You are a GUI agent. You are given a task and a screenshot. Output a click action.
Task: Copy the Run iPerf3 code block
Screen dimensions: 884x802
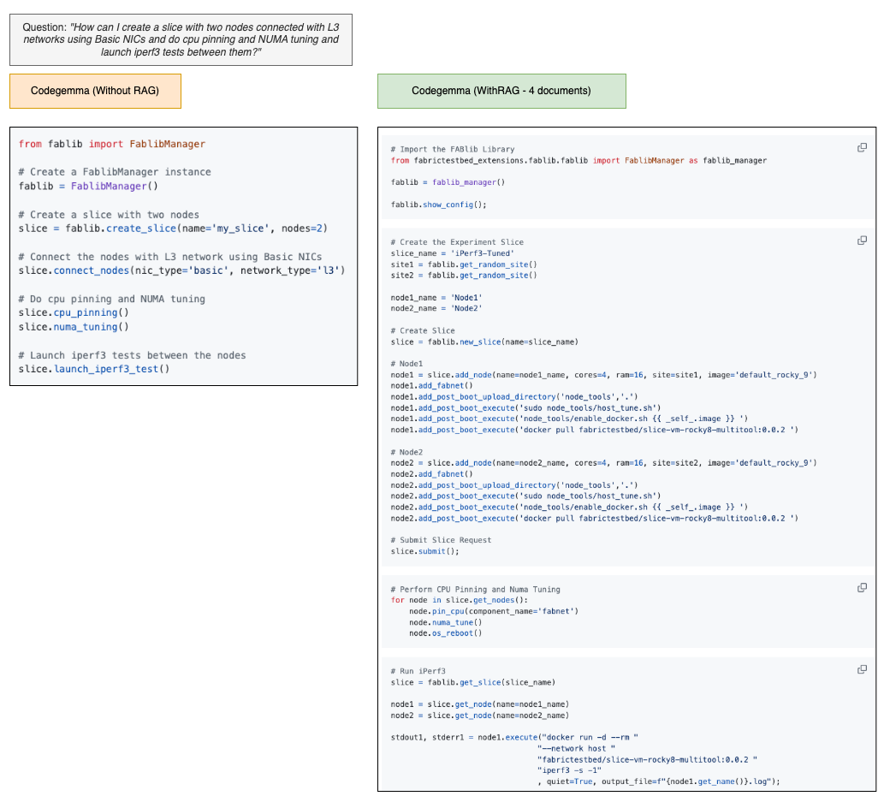pos(862,669)
